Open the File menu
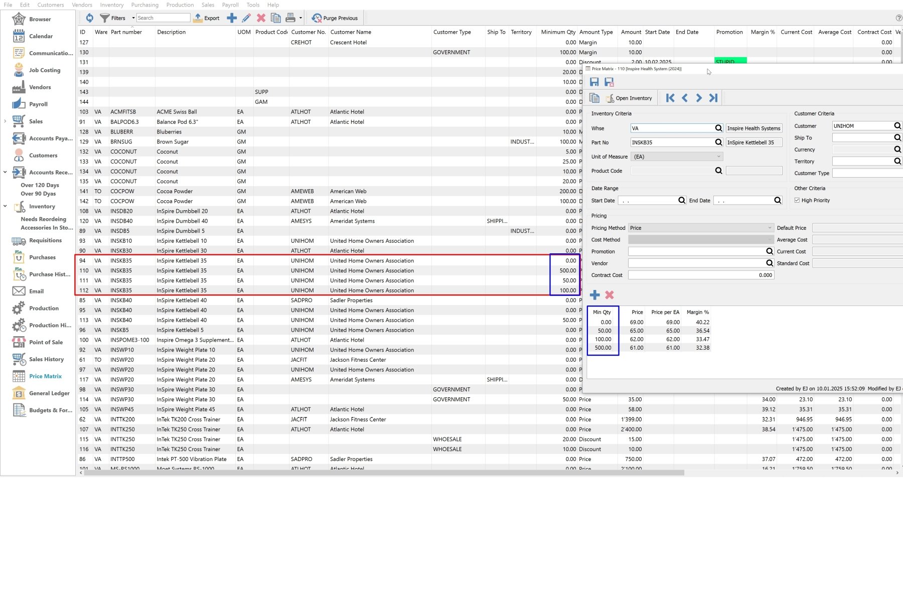Viewport: 903px width, 602px height. 8,5
